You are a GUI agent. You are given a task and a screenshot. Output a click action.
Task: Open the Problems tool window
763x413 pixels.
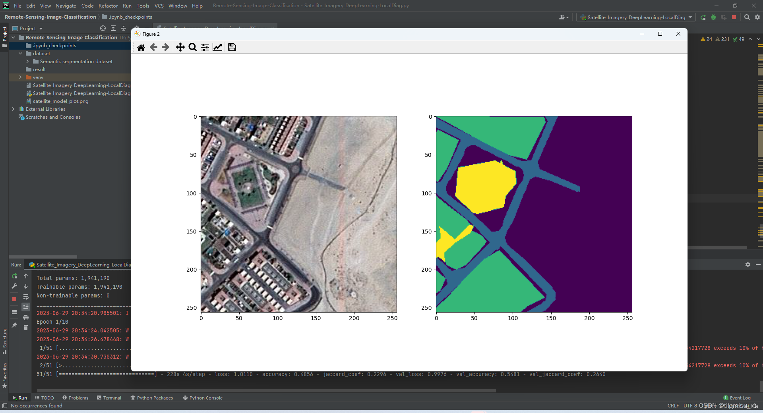[75, 398]
